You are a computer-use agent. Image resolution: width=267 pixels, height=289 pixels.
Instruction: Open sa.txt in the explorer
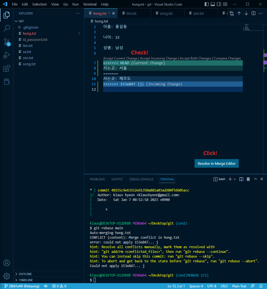click(49, 52)
